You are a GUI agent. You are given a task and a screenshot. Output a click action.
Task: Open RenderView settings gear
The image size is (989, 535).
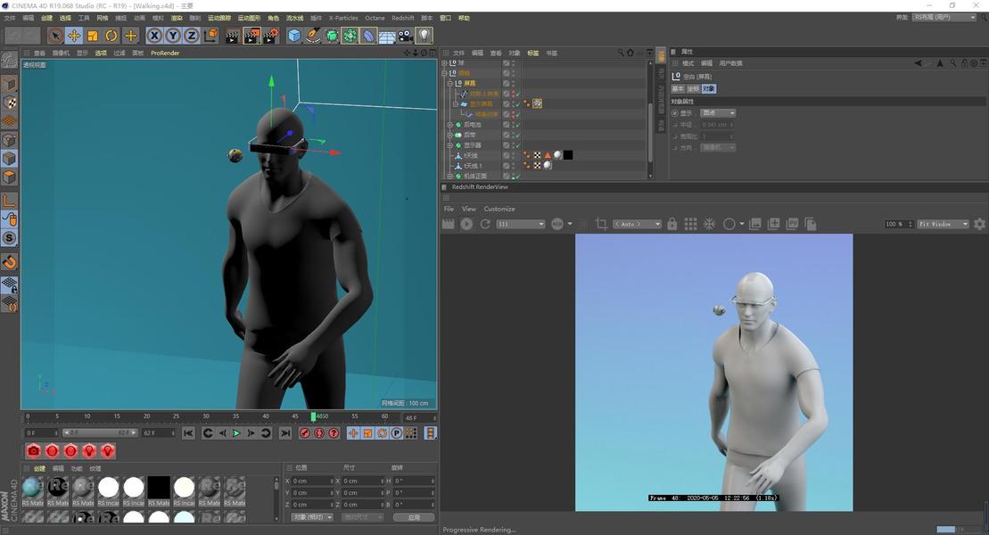(979, 224)
